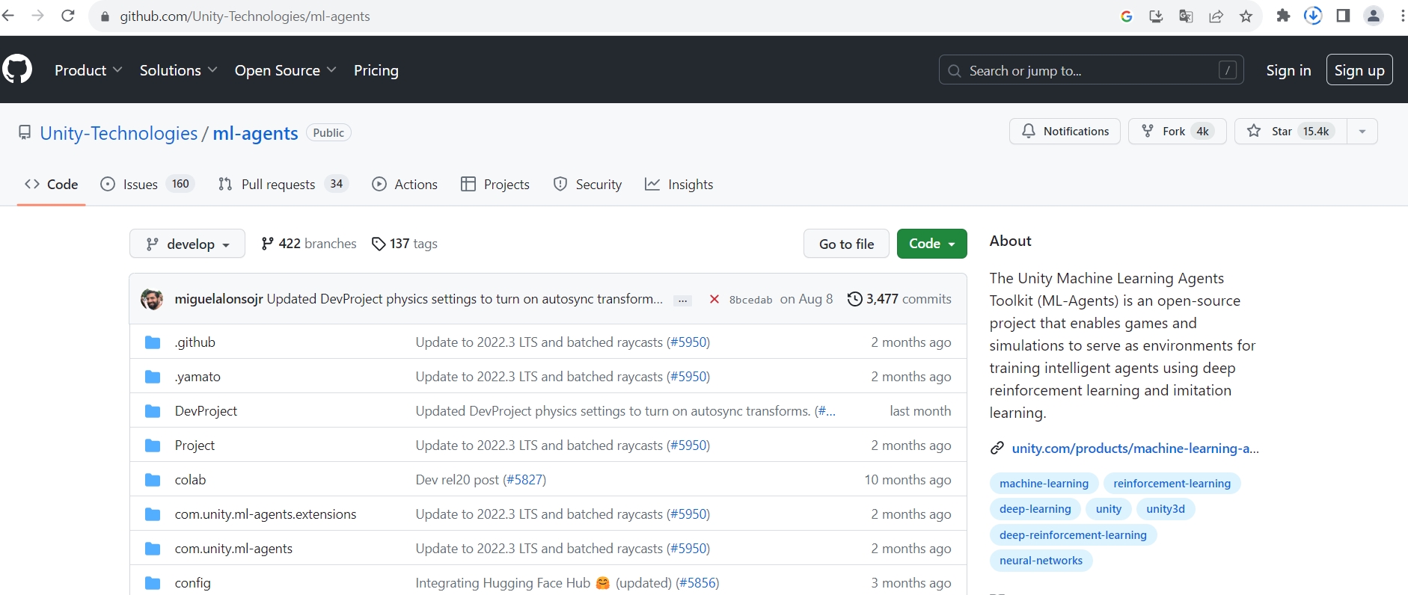Screen dimensions: 1408x595
Task: Click in the Search or jump to field
Action: tap(1091, 70)
